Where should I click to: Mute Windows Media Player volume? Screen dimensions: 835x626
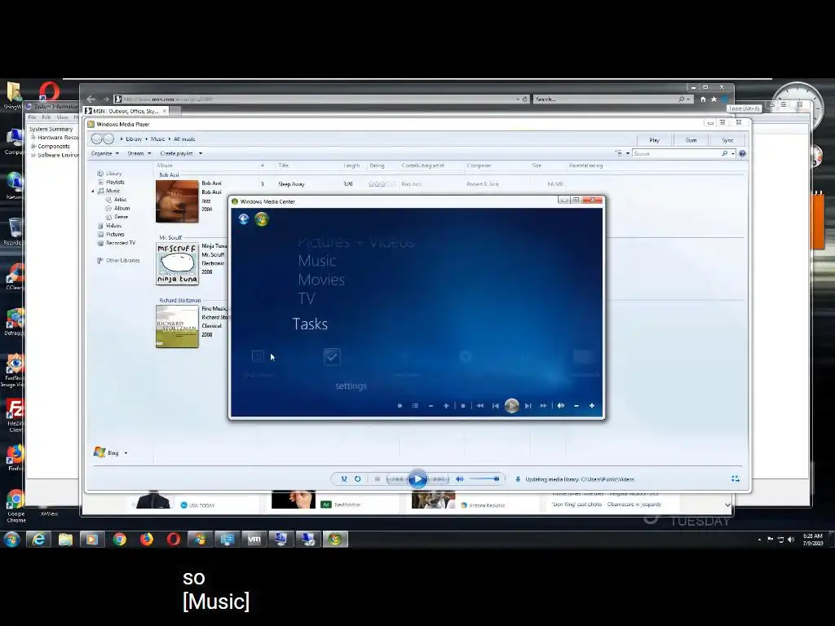tap(460, 479)
